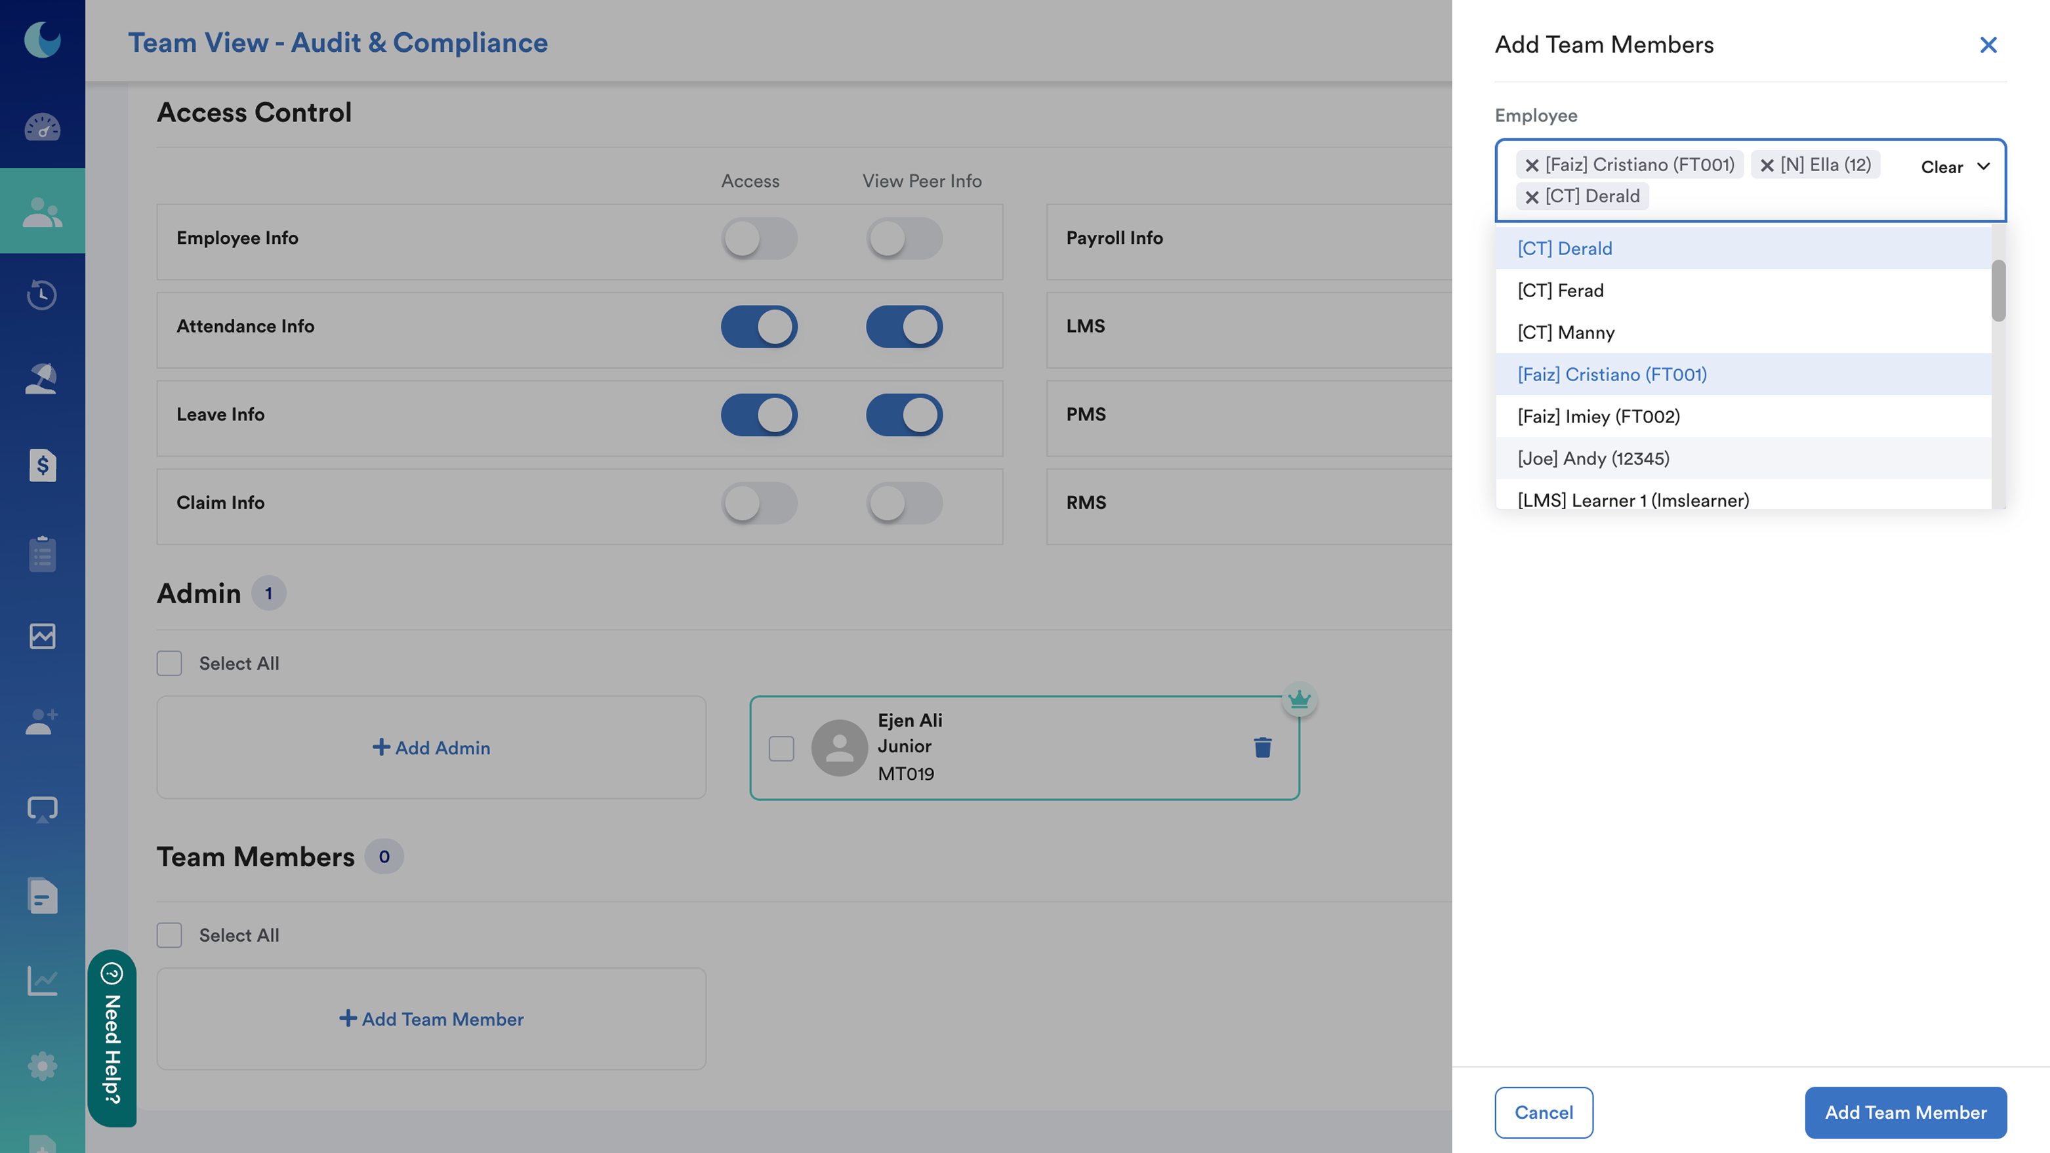Remove the [N] Ella (12) tag
The height and width of the screenshot is (1153, 2050).
1767,165
